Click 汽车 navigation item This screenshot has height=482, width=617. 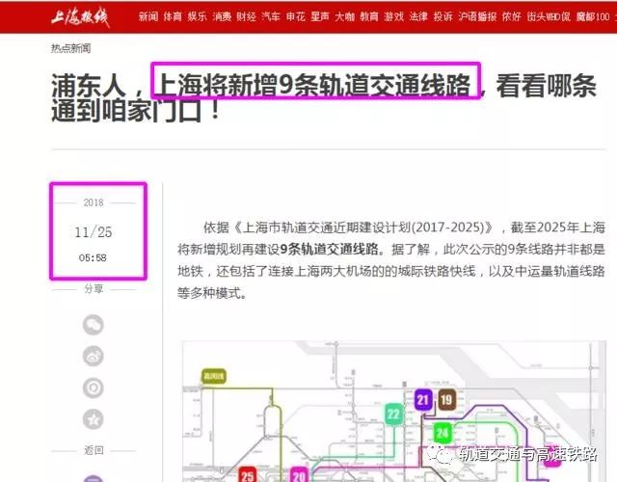[271, 16]
